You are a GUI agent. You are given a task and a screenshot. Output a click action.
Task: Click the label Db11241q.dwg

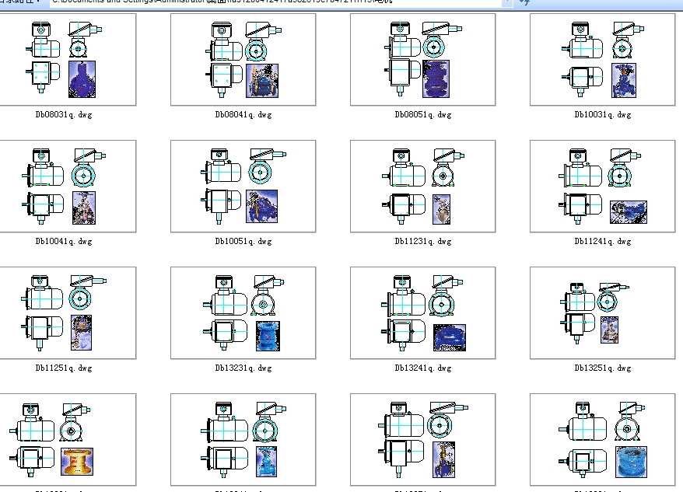[603, 241]
